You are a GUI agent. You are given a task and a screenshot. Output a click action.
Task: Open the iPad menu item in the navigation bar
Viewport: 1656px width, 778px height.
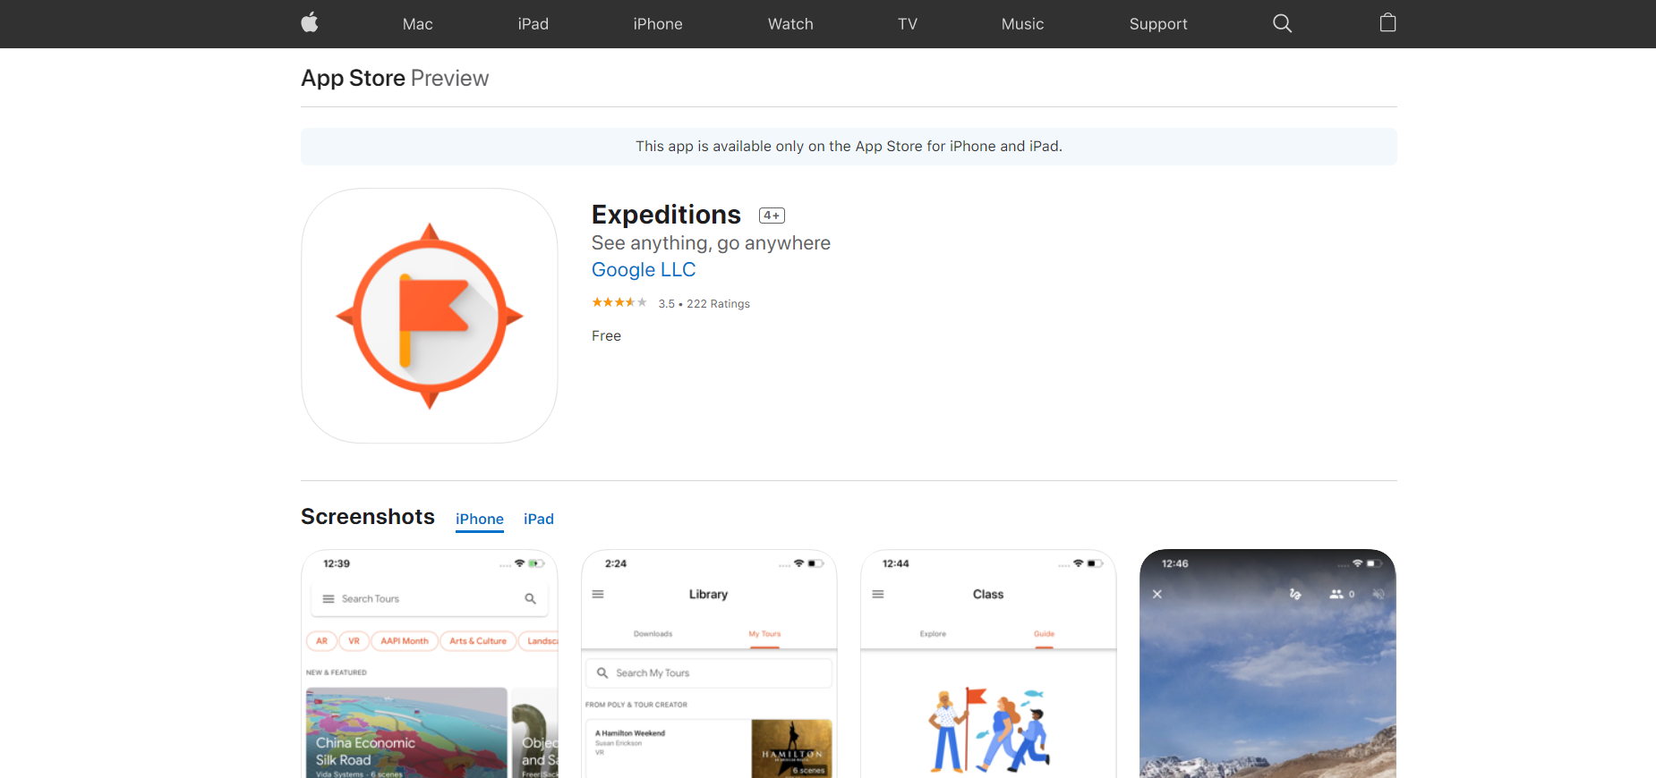point(533,24)
